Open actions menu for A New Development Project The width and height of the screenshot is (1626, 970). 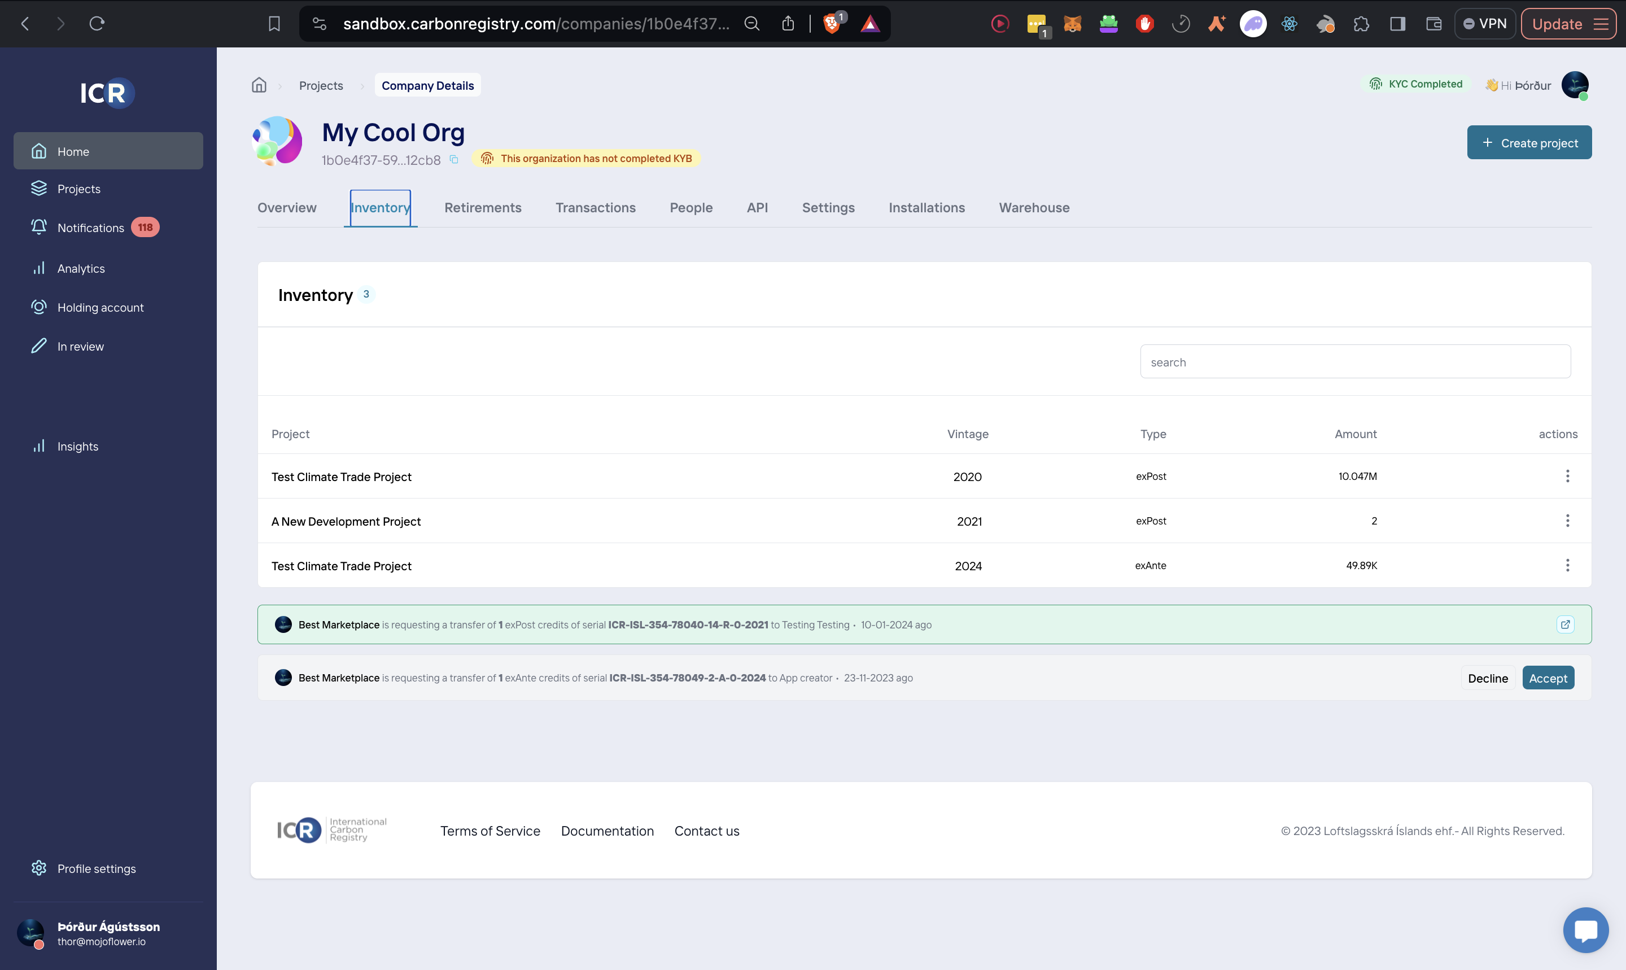(x=1567, y=521)
